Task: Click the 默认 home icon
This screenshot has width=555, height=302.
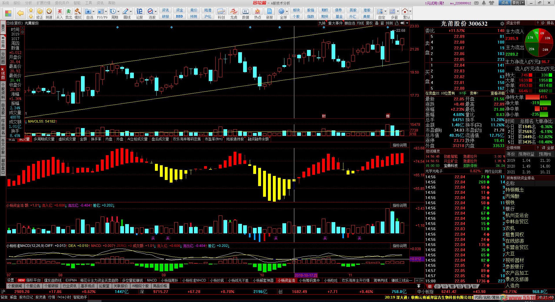Action: tap(405, 11)
